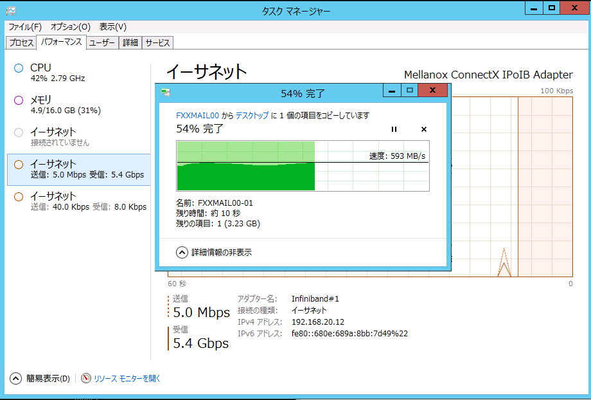
Task: Click the 5.0 Mbps send value
Action: (x=201, y=313)
